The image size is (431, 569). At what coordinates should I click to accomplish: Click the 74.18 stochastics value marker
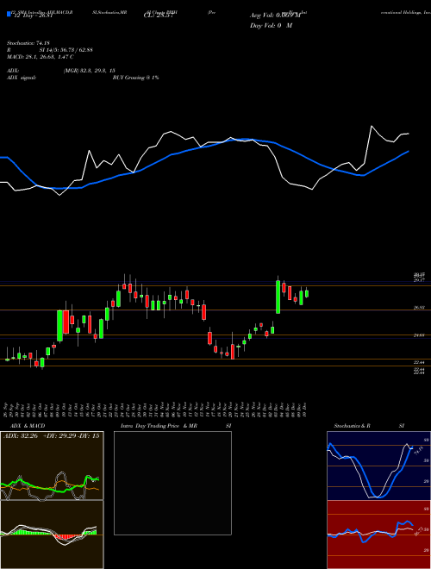417,450
